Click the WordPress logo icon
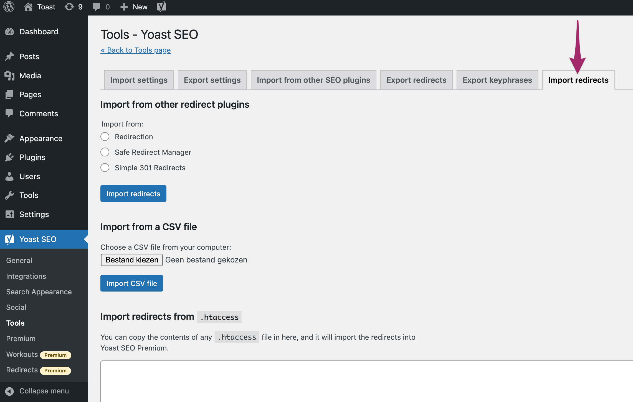Image resolution: width=633 pixels, height=402 pixels. [x=9, y=7]
